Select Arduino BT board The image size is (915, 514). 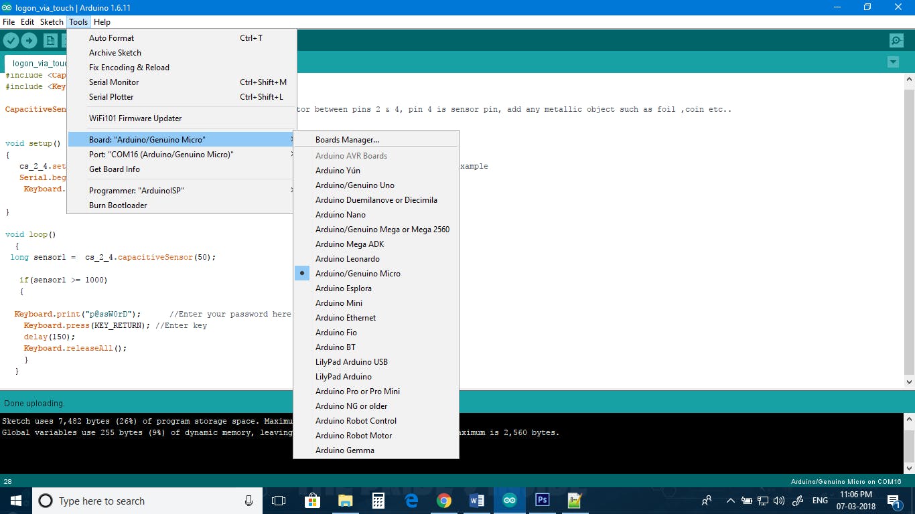coord(376,347)
